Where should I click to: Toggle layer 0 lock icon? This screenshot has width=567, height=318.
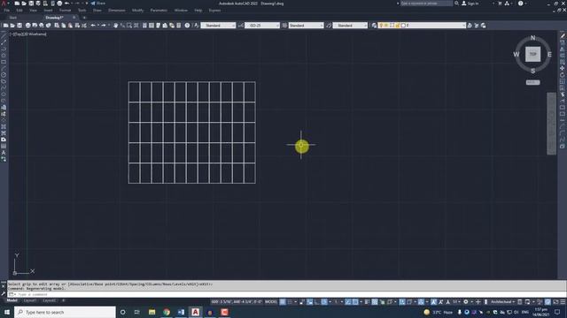[x=398, y=26]
